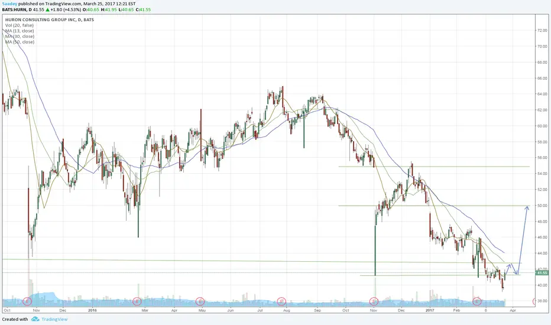The height and width of the screenshot is (325, 551).
Task: Select the MA (50, close) indicator legend
Action: (x=20, y=42)
